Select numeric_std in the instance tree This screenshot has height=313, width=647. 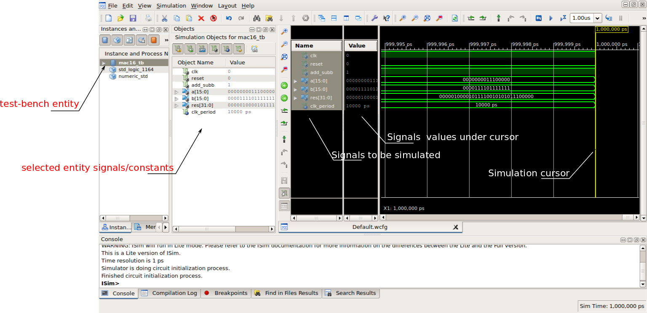coord(133,76)
